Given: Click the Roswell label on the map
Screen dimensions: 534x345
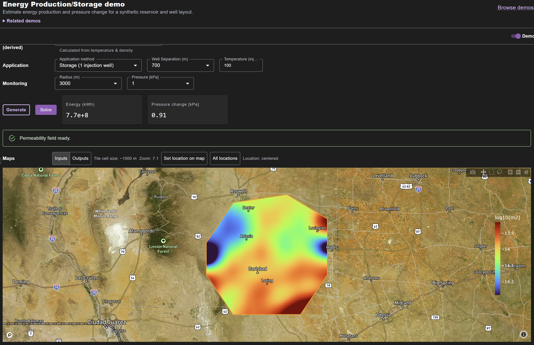Looking at the screenshot, I should coord(238,191).
